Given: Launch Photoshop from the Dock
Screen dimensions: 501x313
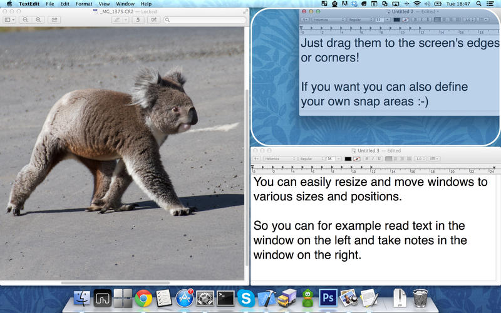Looking at the screenshot, I should [328, 297].
